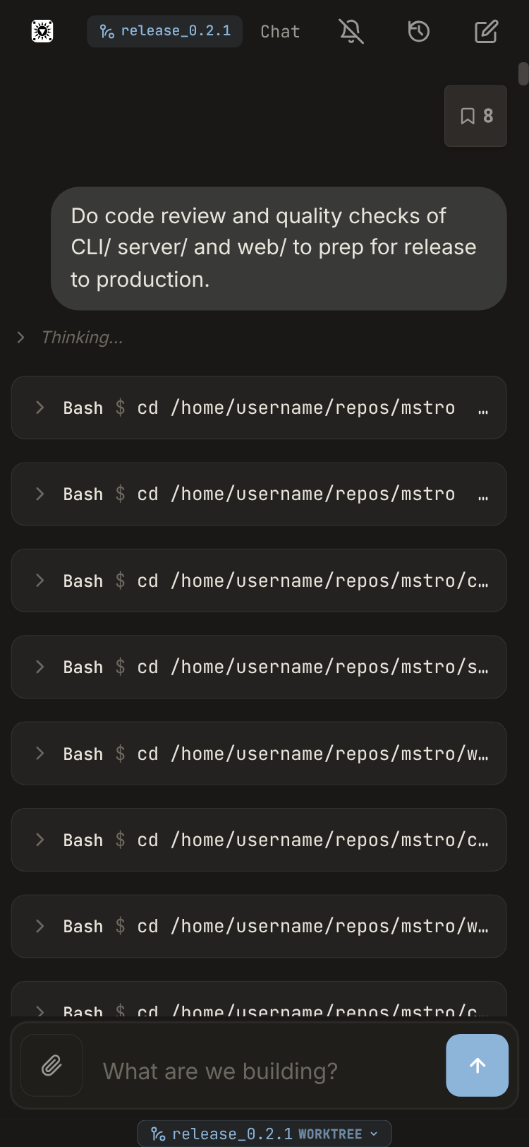This screenshot has height=1147, width=529.
Task: Click the ellipsis on first Bash row
Action: tap(483, 410)
